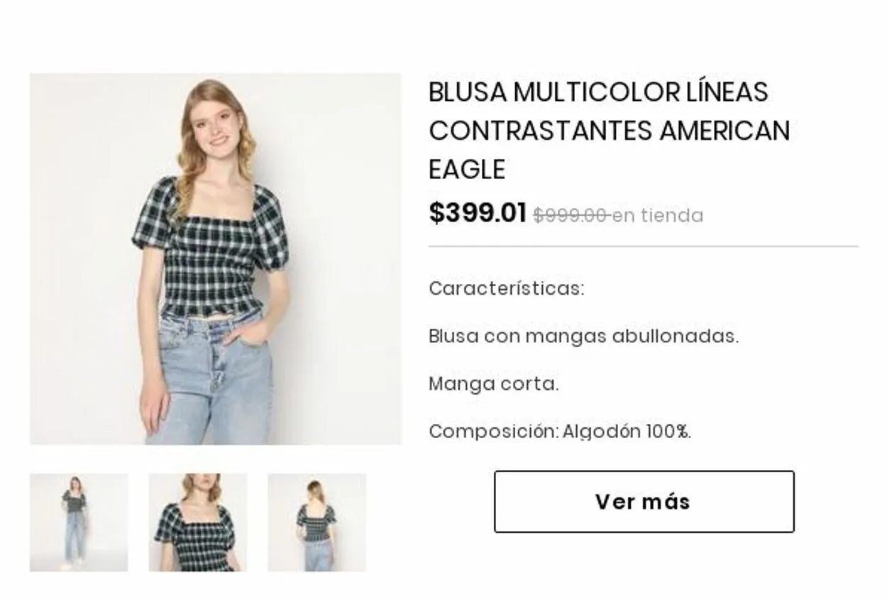This screenshot has height=600, width=887.
Task: Click the Características: heading
Action: pyautogui.click(x=507, y=288)
